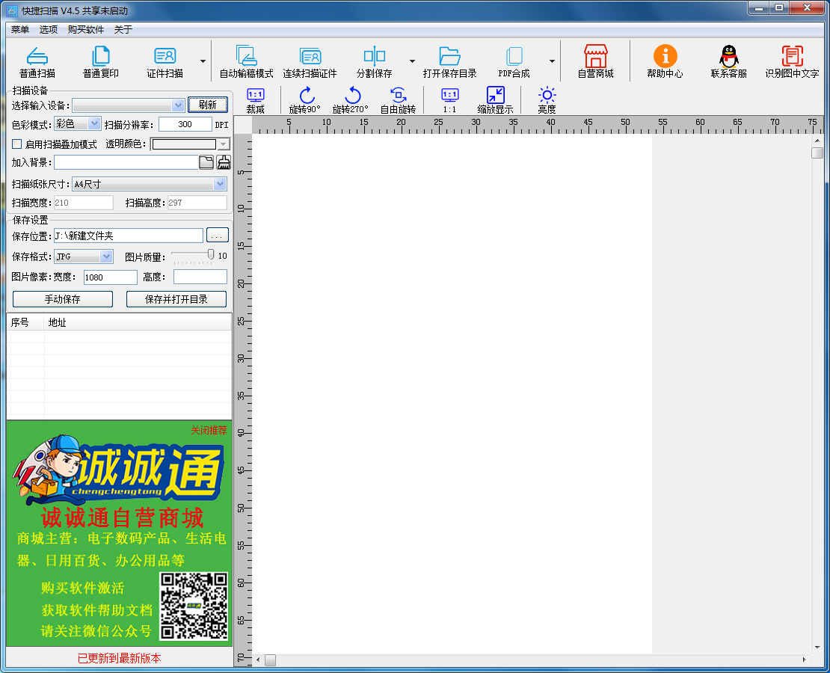
Task: Open the 菜单 menu
Action: [x=20, y=30]
